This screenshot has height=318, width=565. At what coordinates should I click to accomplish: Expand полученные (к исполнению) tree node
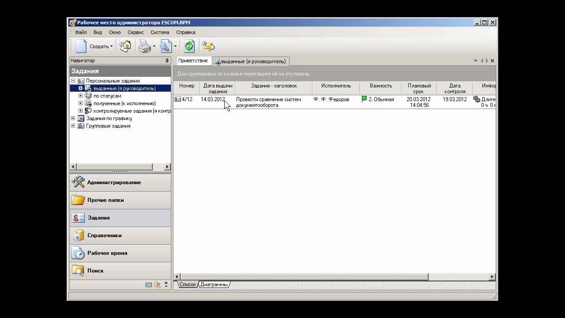point(80,103)
